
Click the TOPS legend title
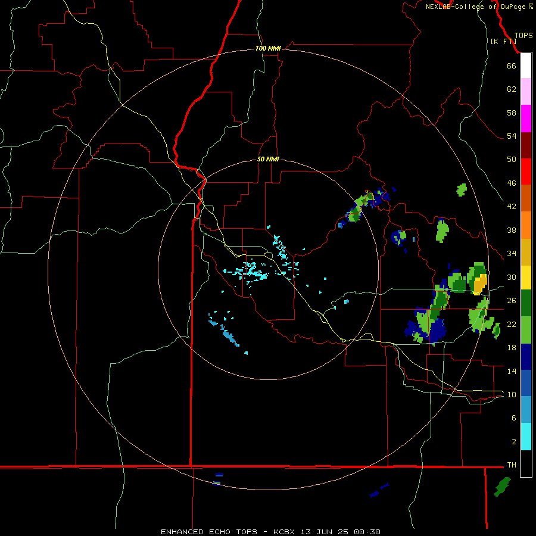tap(523, 36)
